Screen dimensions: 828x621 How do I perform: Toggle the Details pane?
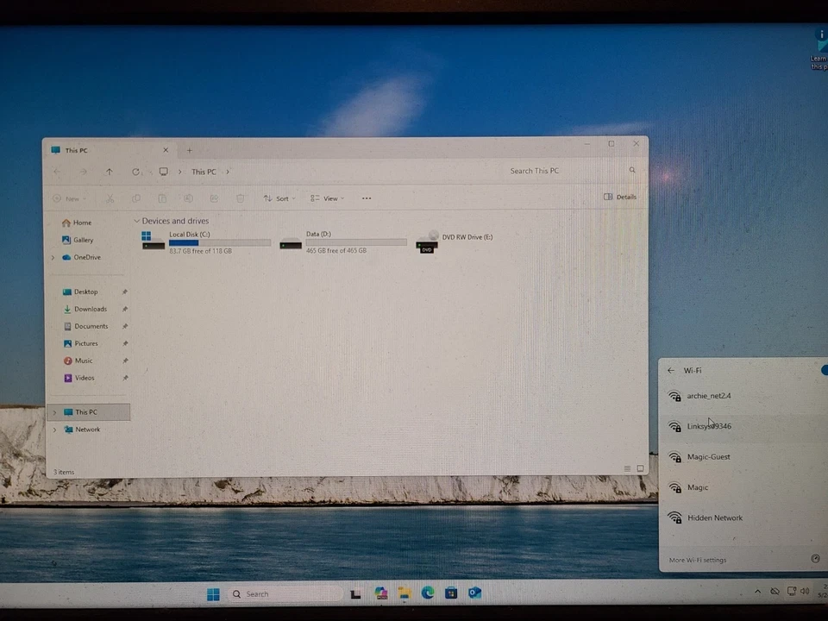point(620,197)
